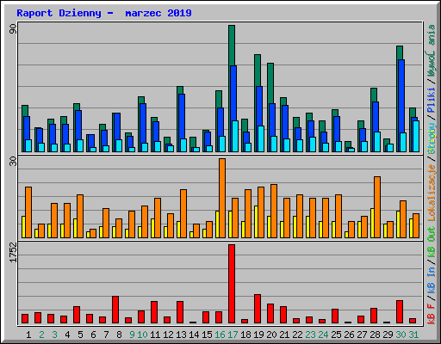Click green day label '23' on the x-axis
Screen dimensions: 441x344
point(310,335)
